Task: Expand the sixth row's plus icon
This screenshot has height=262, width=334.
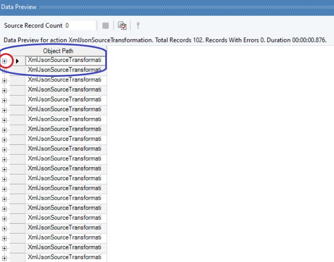Action: tap(4, 110)
